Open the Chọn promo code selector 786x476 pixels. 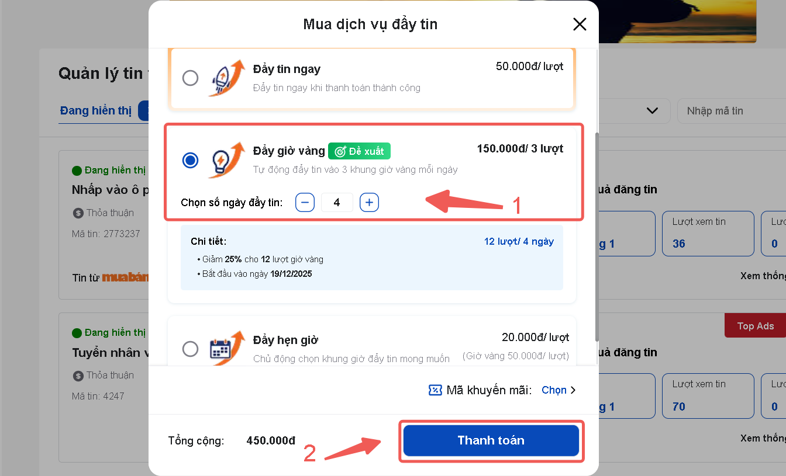coord(559,390)
